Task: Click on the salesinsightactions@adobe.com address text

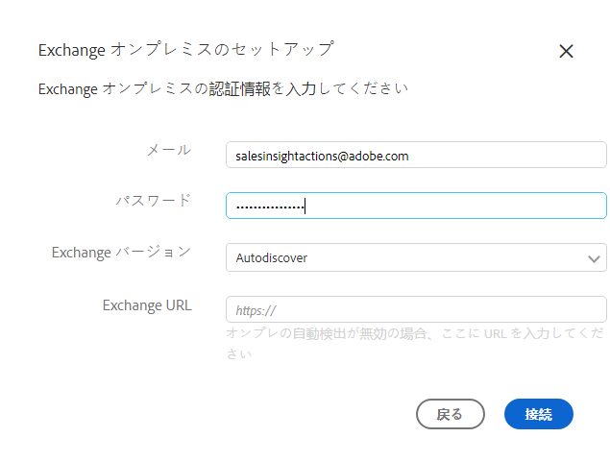Action: click(x=322, y=155)
